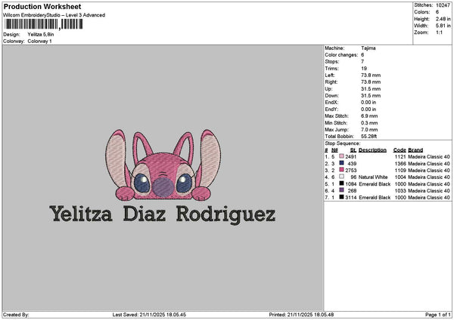Click 'Printed: 21/11/2025 18.05.48' footer text
The image size is (454, 320).
(x=301, y=315)
